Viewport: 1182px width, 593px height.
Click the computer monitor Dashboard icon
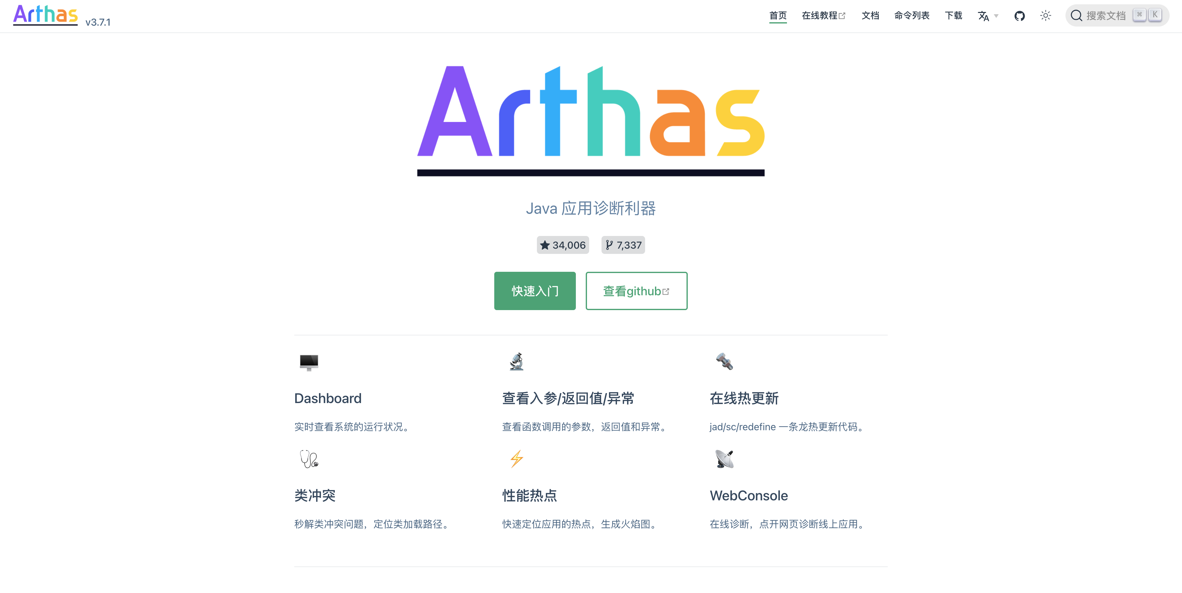click(x=309, y=362)
